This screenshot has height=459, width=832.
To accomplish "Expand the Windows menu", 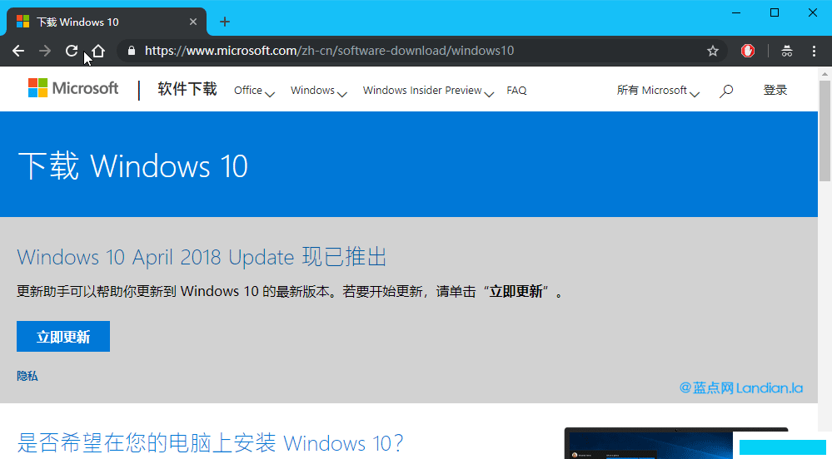I will [x=318, y=91].
